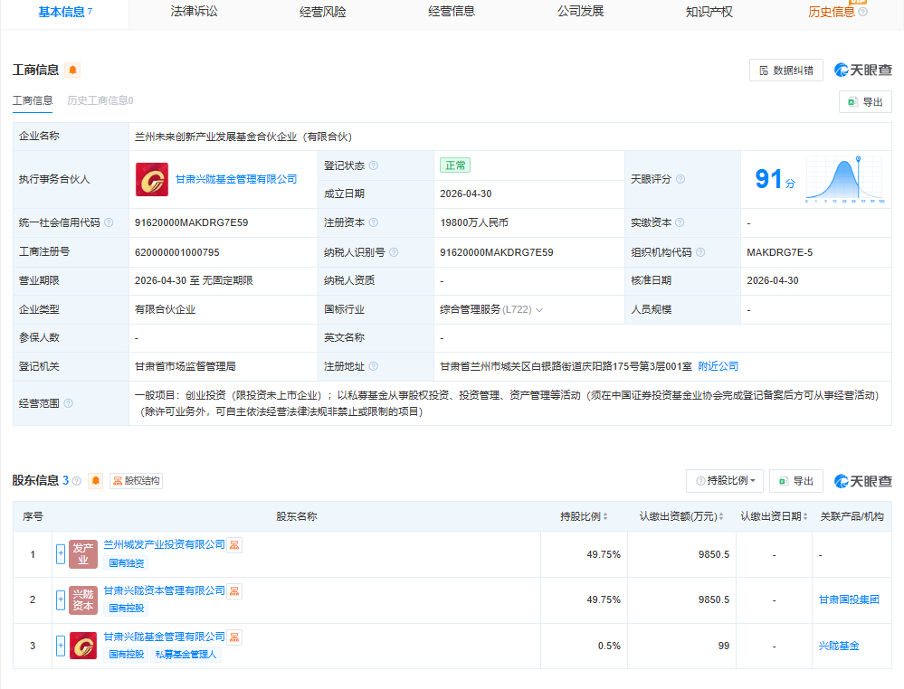Click the score distribution curve chart
This screenshot has width=904, height=689.
[x=845, y=179]
